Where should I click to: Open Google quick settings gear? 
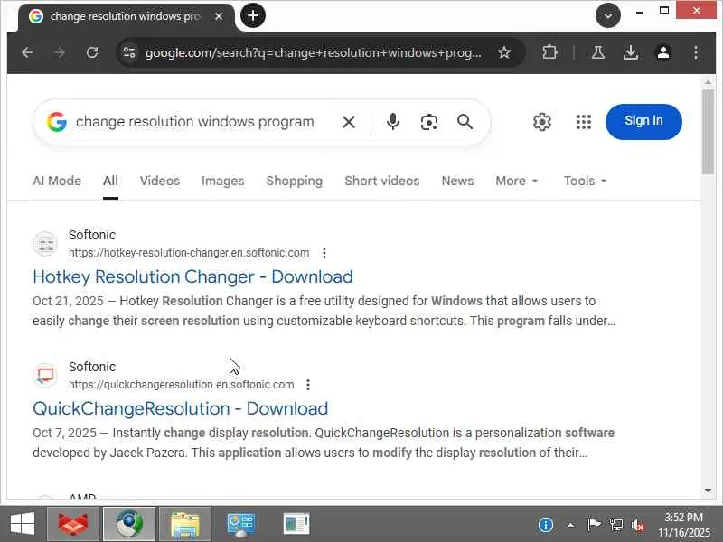pyautogui.click(x=541, y=122)
